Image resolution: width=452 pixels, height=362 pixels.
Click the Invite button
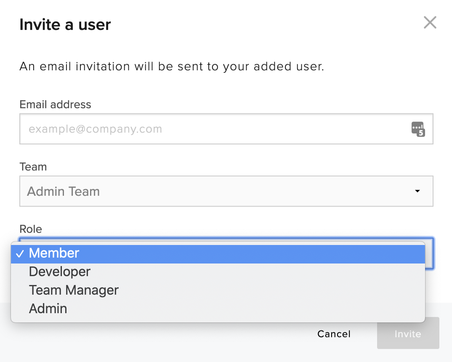pos(408,333)
